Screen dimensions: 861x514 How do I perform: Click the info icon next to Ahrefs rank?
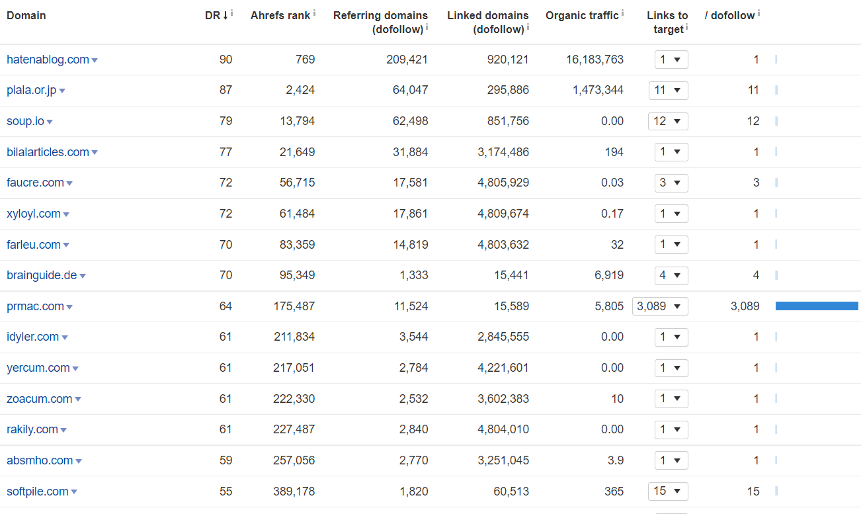(313, 13)
